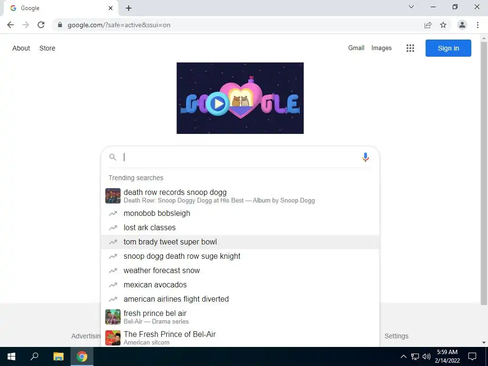Open the Advertising footer link
This screenshot has width=488, height=366.
(x=86, y=336)
